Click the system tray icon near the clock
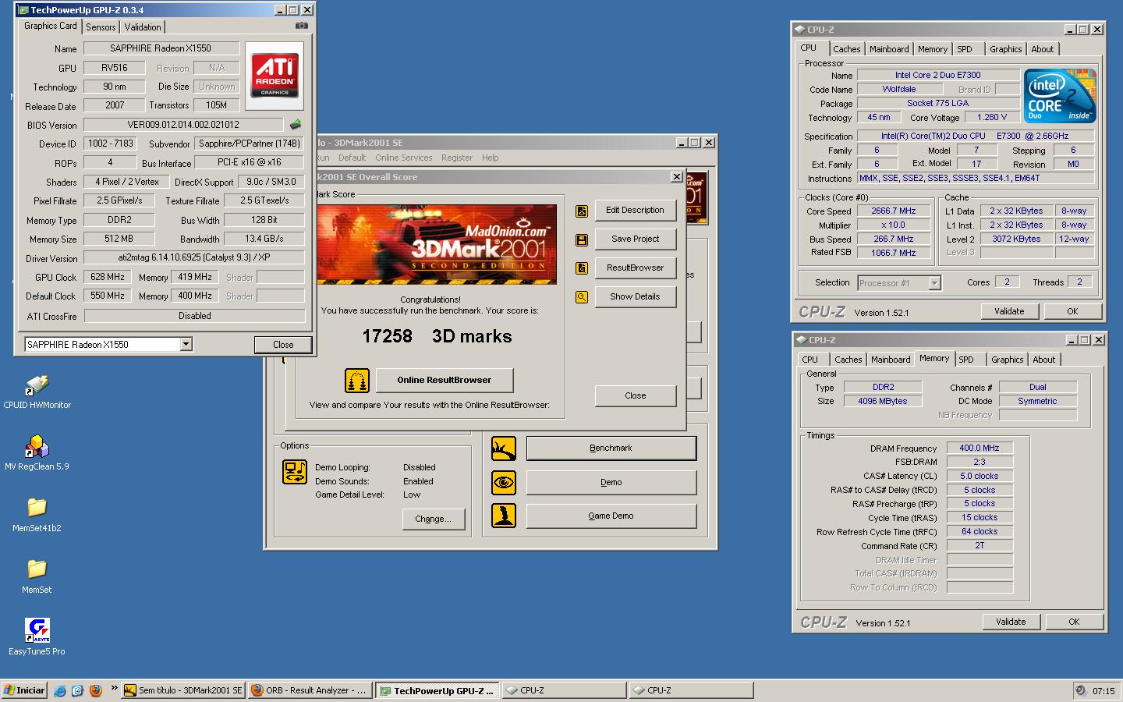 tap(1080, 690)
